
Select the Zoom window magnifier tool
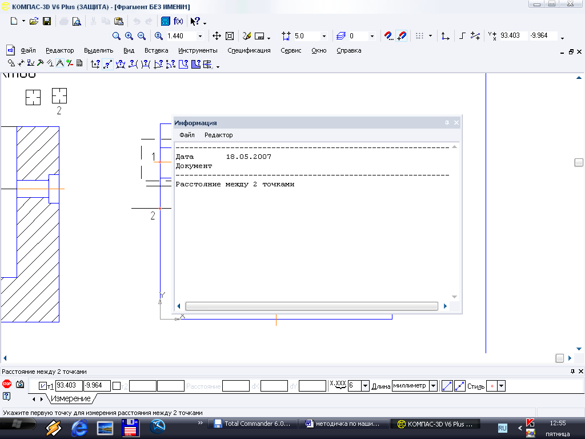[x=117, y=36]
